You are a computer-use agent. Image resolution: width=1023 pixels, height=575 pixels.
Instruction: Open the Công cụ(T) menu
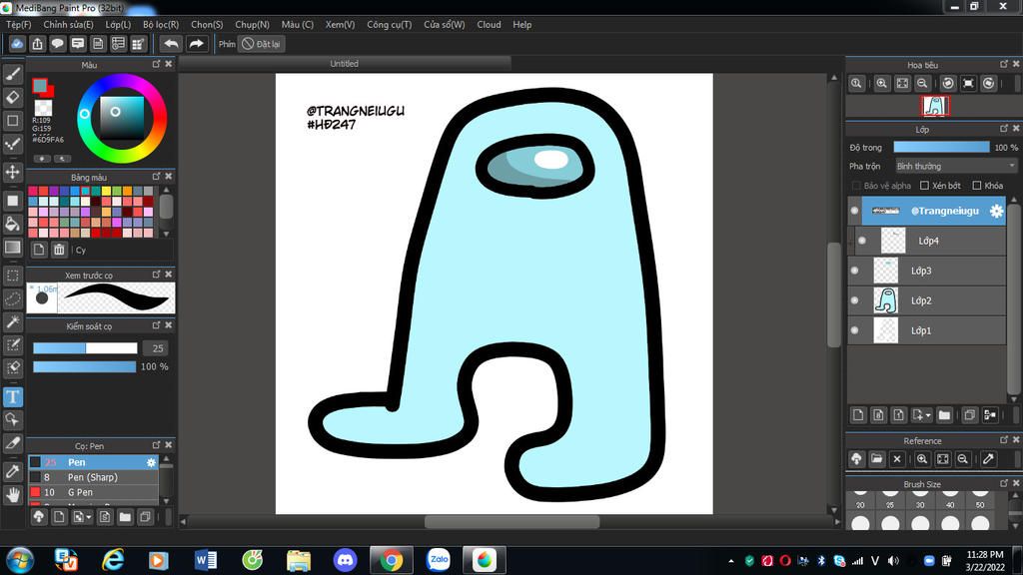(x=390, y=25)
